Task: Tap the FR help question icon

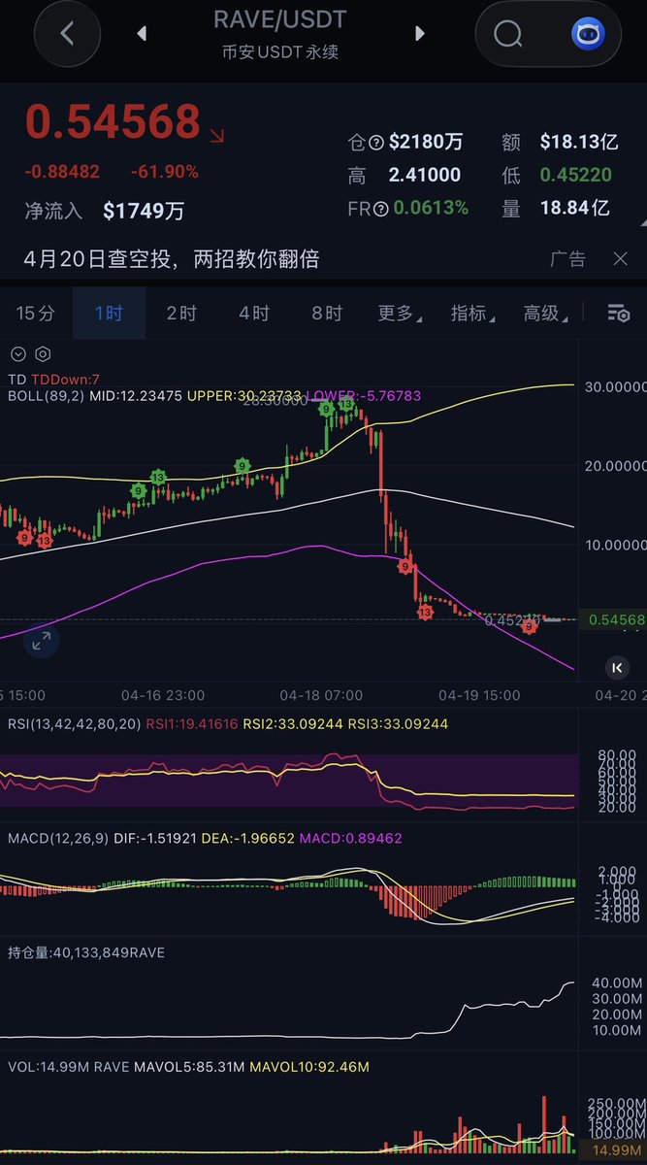Action: [x=380, y=208]
